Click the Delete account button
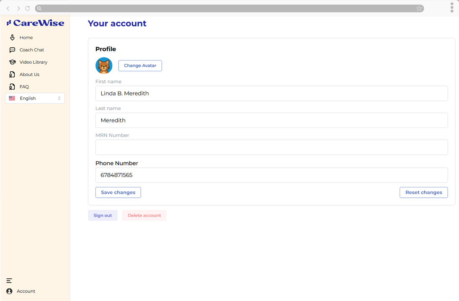Image resolution: width=459 pixels, height=301 pixels. pyautogui.click(x=144, y=215)
